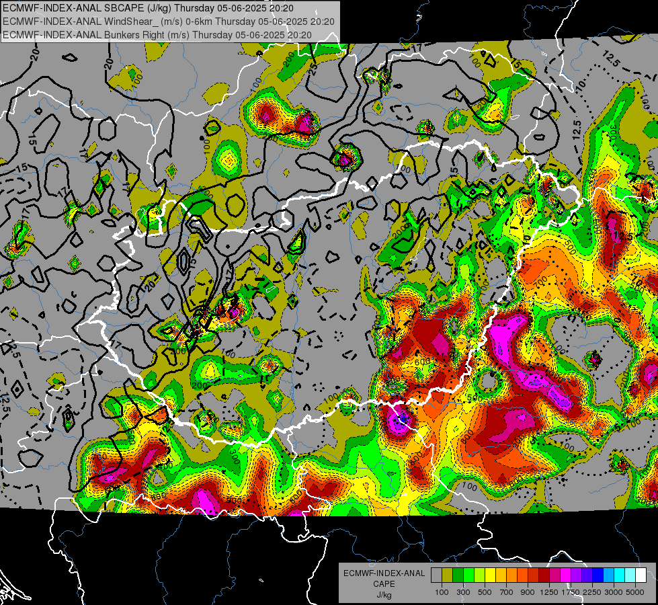Click the SBCAPE title line in the header

point(148,8)
